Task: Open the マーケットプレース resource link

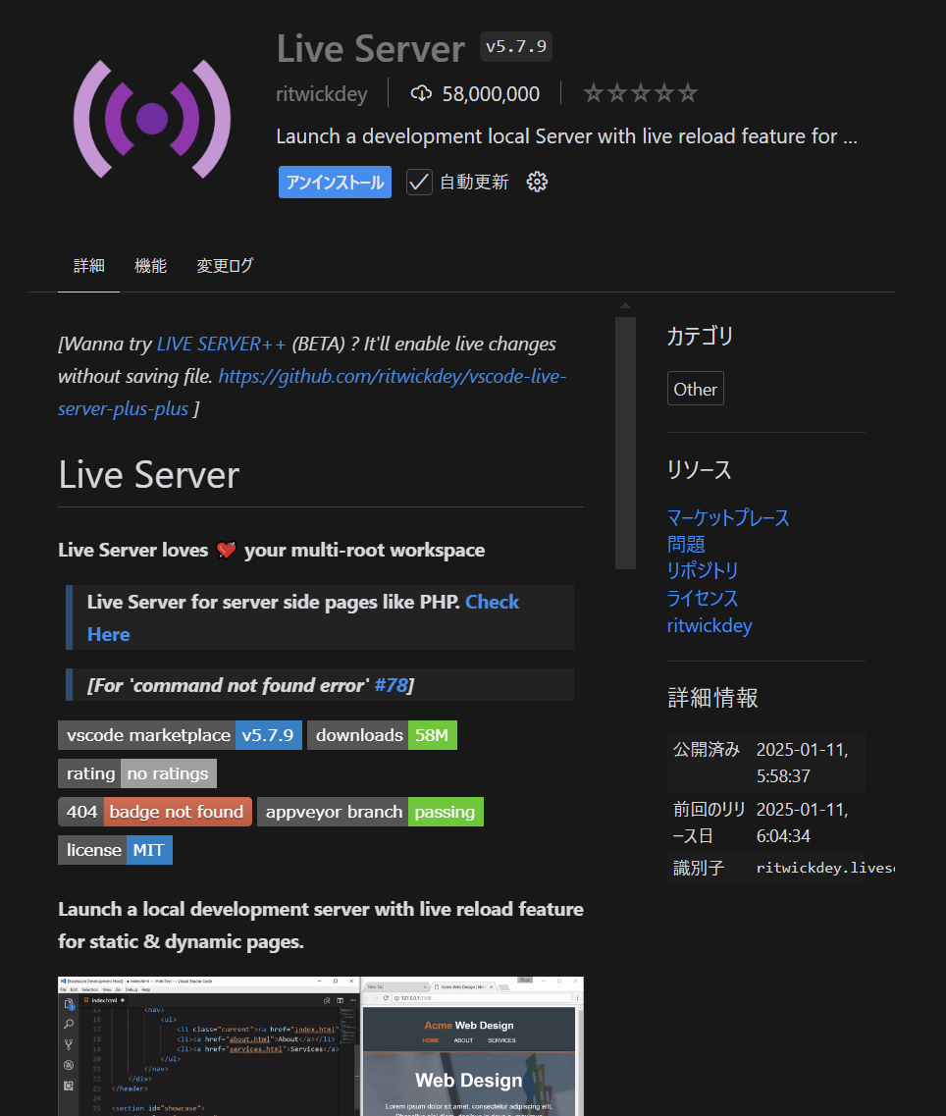Action: point(728,517)
